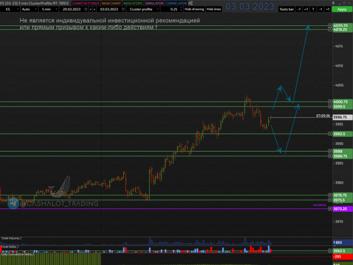Remove the purple 3973.25 level line
Image resolution: width=353 pixels, height=265 pixels.
click(x=330, y=209)
